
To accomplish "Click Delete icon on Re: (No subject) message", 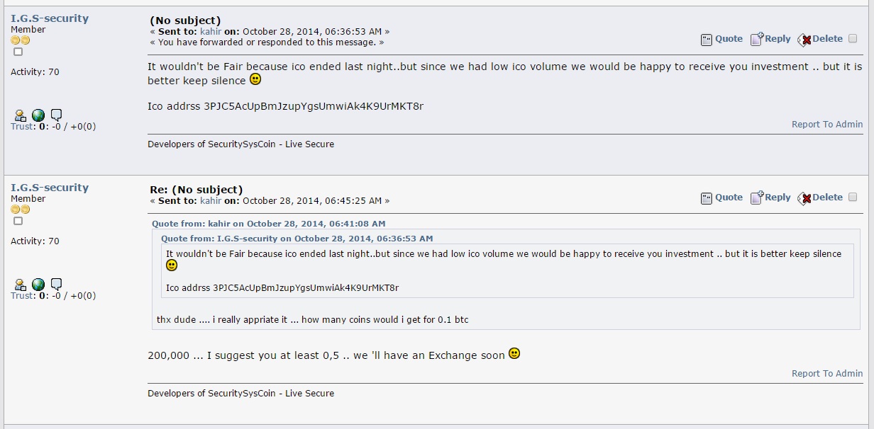I will point(804,198).
